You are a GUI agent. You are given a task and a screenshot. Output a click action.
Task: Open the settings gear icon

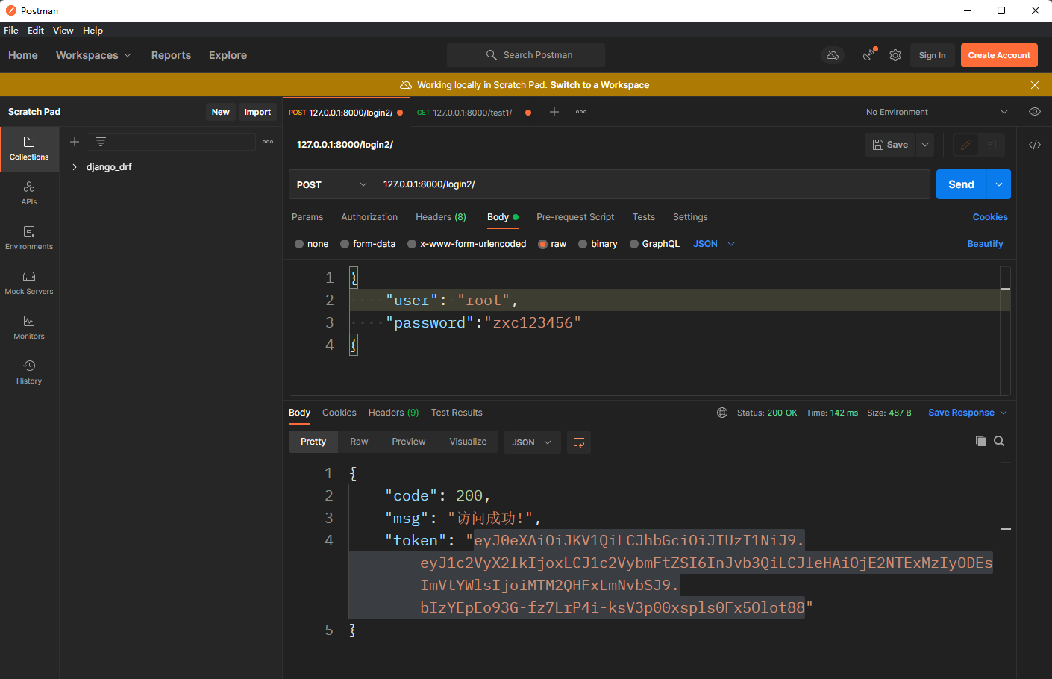point(895,55)
